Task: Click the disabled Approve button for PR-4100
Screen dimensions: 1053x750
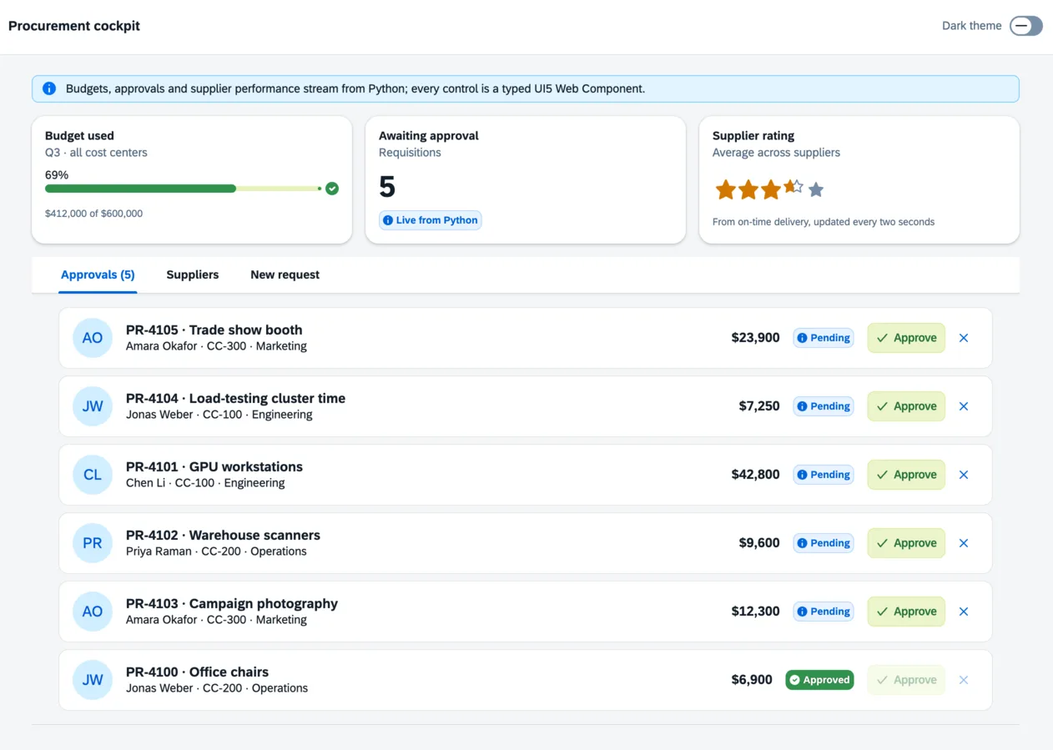Action: pyautogui.click(x=906, y=680)
